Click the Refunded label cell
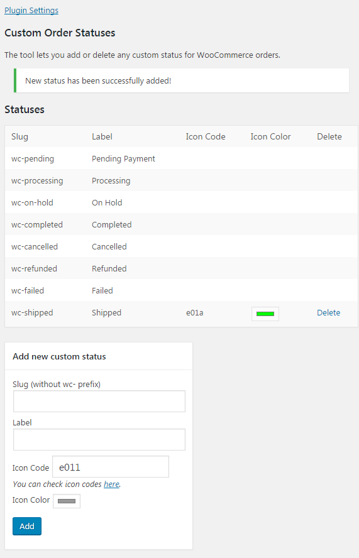The image size is (359, 558). 109,269
